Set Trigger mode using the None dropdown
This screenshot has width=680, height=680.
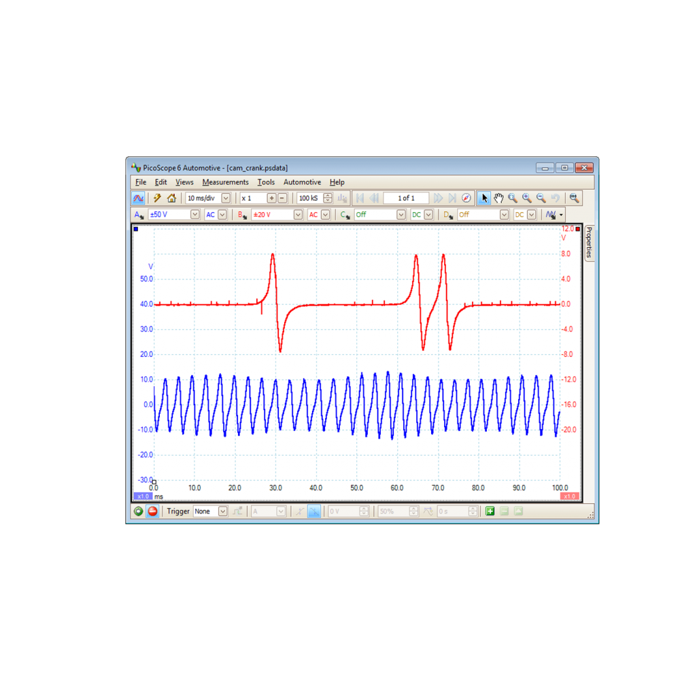(222, 511)
